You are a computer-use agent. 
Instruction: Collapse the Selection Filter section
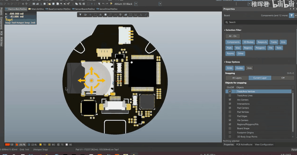click(225, 30)
